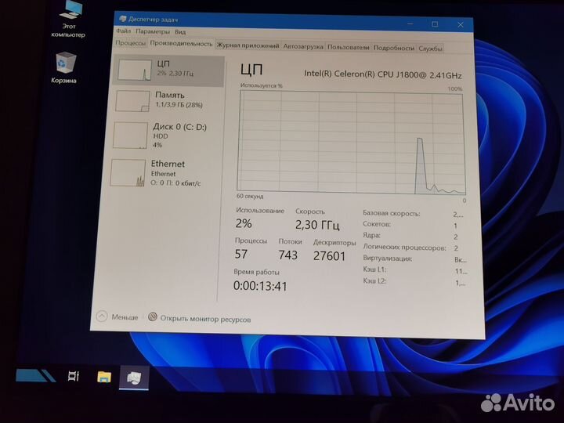This screenshot has width=564, height=423.
Task: Switch to the 'Процессы' tab
Action: pyautogui.click(x=131, y=46)
